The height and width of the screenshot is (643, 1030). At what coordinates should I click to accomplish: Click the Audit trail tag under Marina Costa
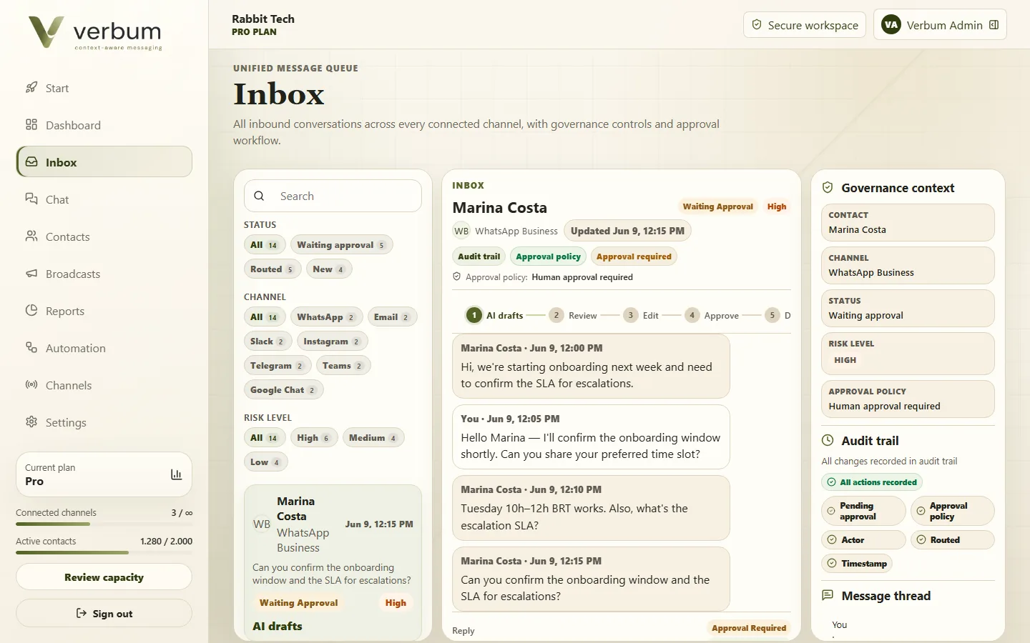tap(479, 256)
